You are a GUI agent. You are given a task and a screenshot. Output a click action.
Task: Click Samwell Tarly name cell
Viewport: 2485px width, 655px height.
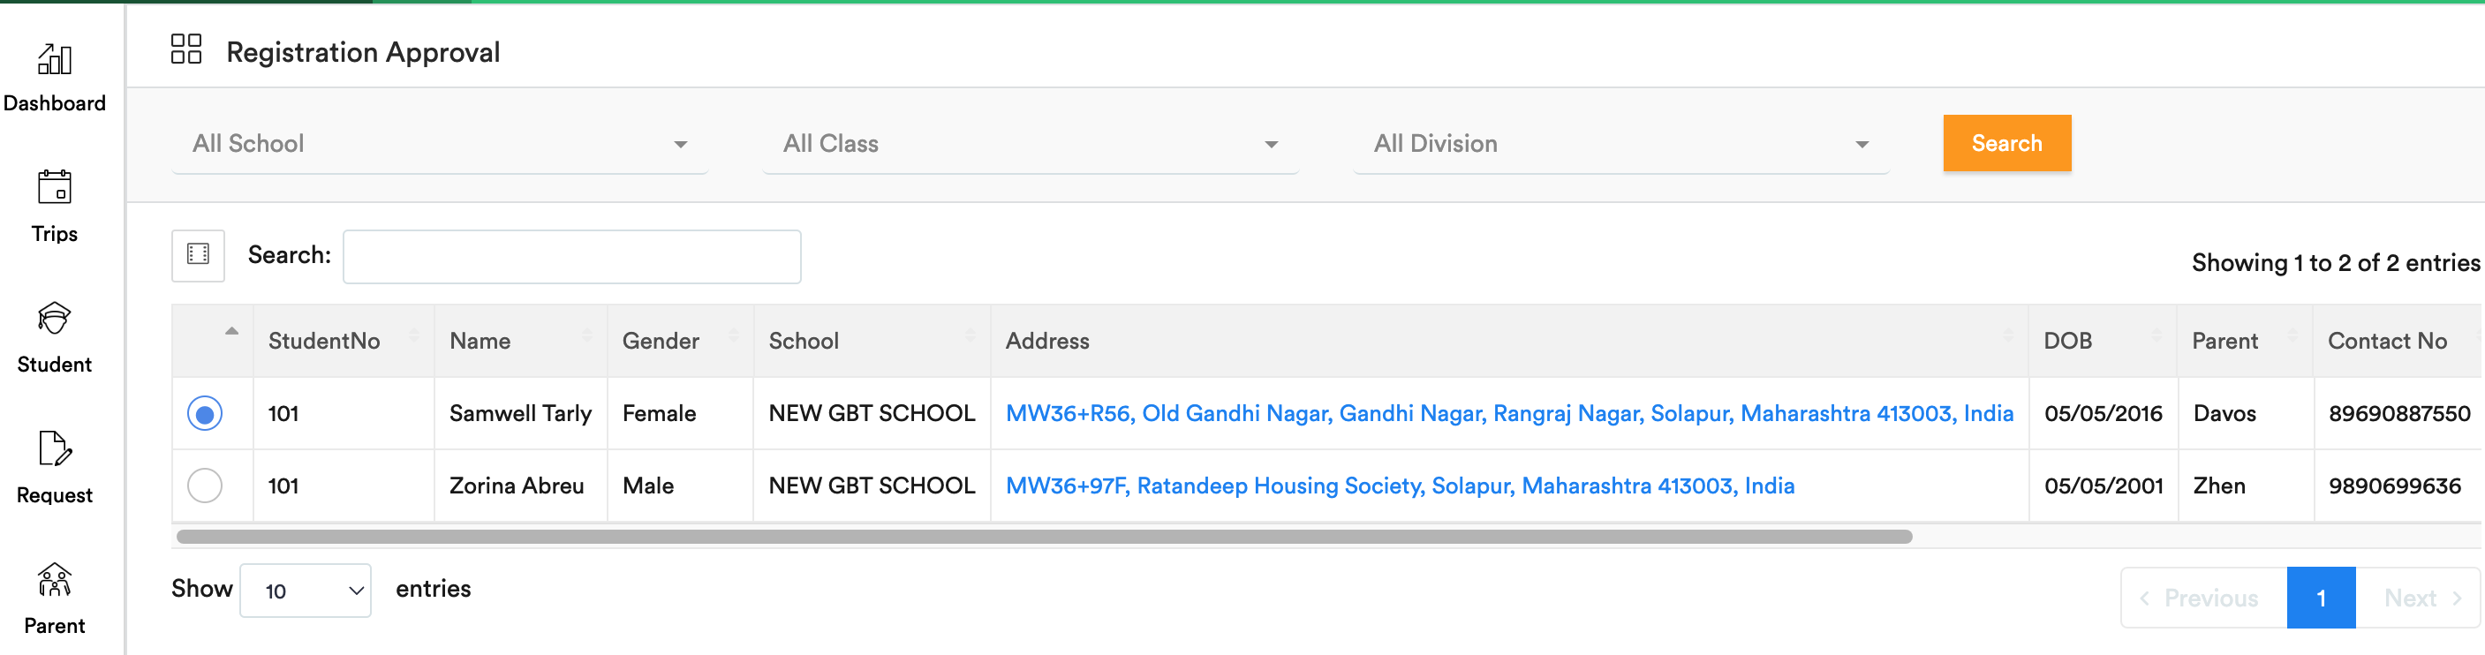[520, 414]
